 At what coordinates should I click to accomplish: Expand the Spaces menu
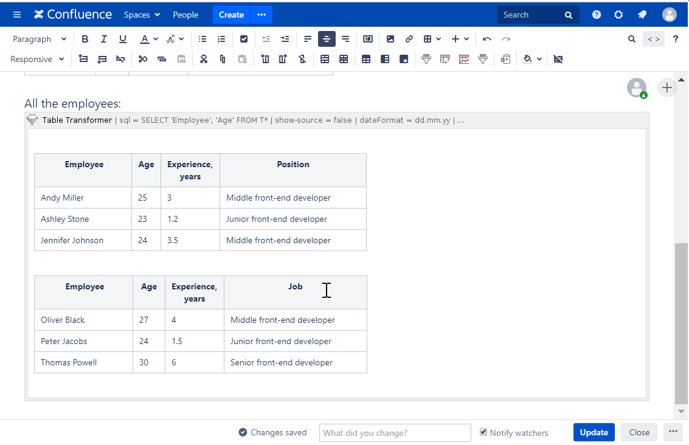tap(142, 15)
